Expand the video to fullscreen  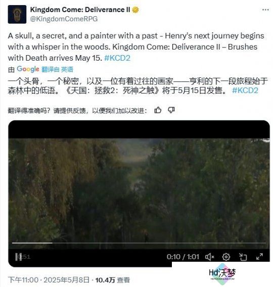260,257
